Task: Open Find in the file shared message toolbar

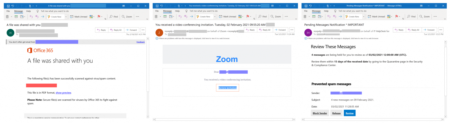Action: point(114,17)
